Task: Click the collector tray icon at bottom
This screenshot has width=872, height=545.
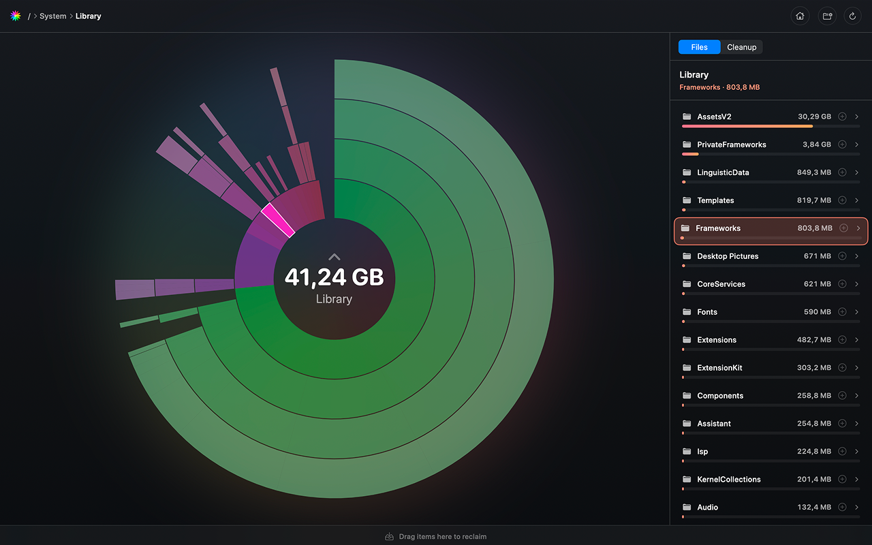Action: pos(390,536)
